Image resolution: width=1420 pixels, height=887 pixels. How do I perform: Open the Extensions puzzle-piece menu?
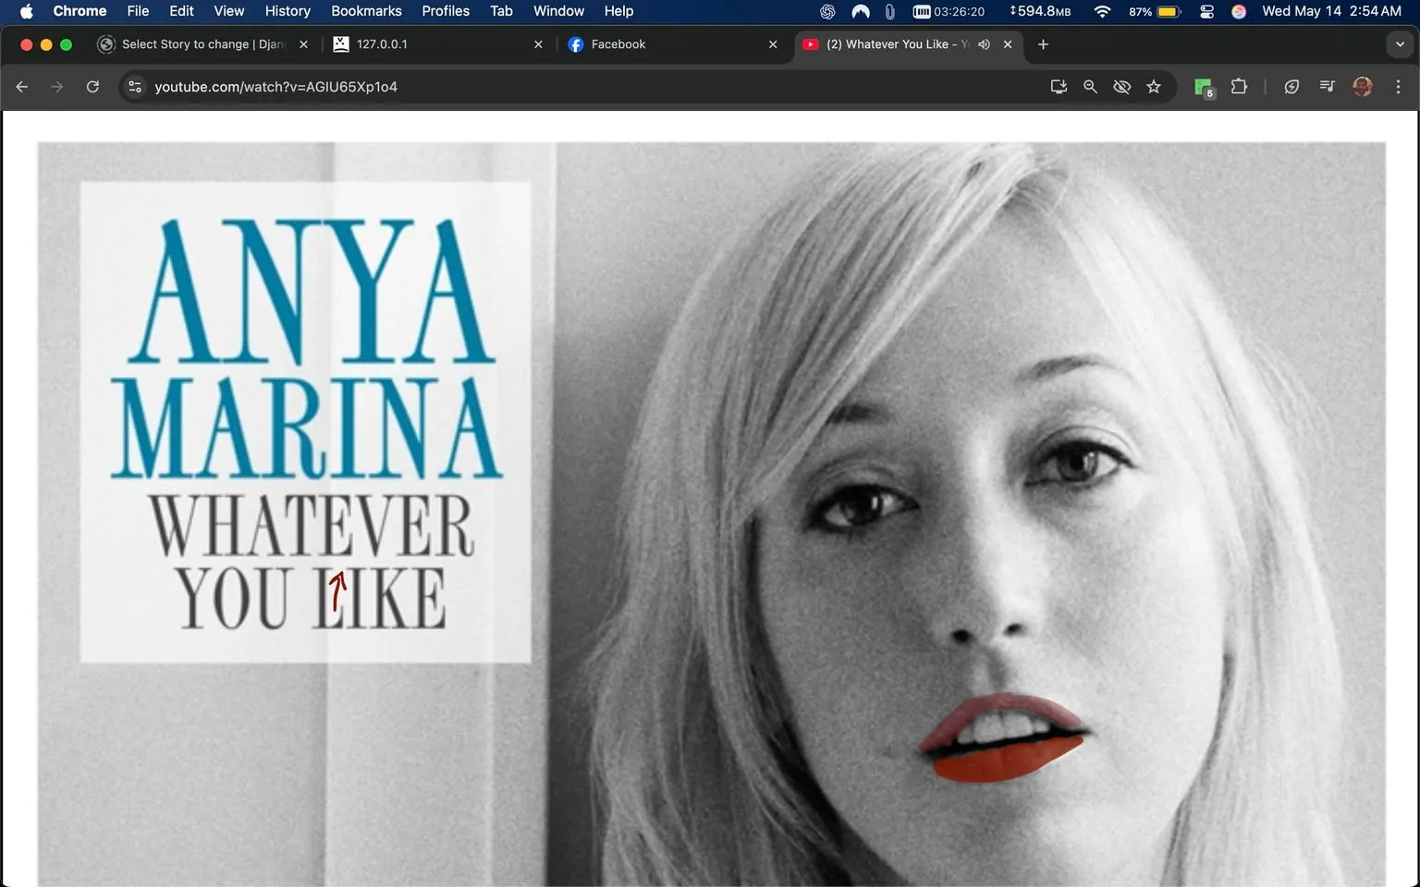[1239, 87]
